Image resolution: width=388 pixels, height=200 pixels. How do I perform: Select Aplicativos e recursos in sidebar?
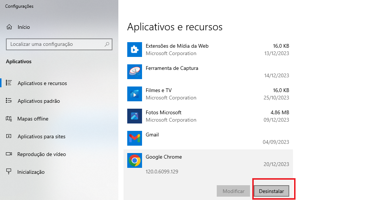[60, 83]
